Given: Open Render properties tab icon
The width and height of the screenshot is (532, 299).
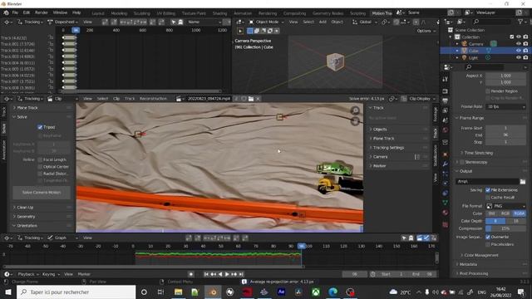Looking at the screenshot, I should tap(446, 91).
